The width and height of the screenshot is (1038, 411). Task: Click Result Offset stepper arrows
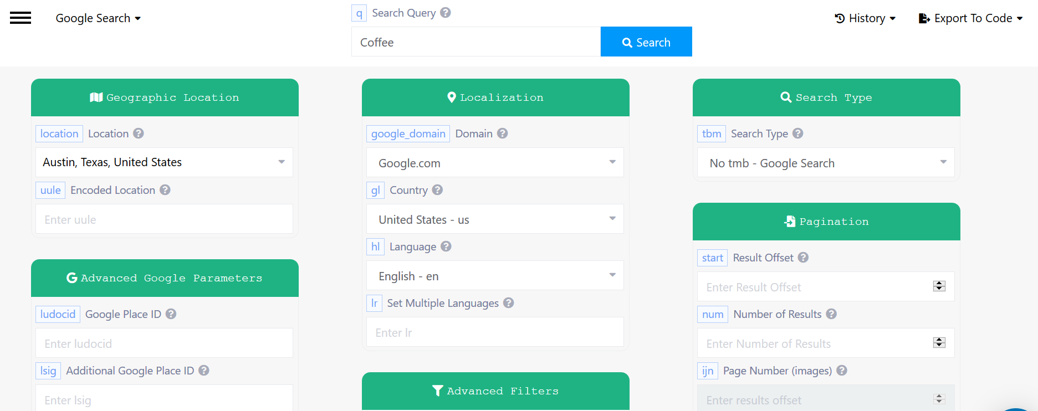(939, 286)
